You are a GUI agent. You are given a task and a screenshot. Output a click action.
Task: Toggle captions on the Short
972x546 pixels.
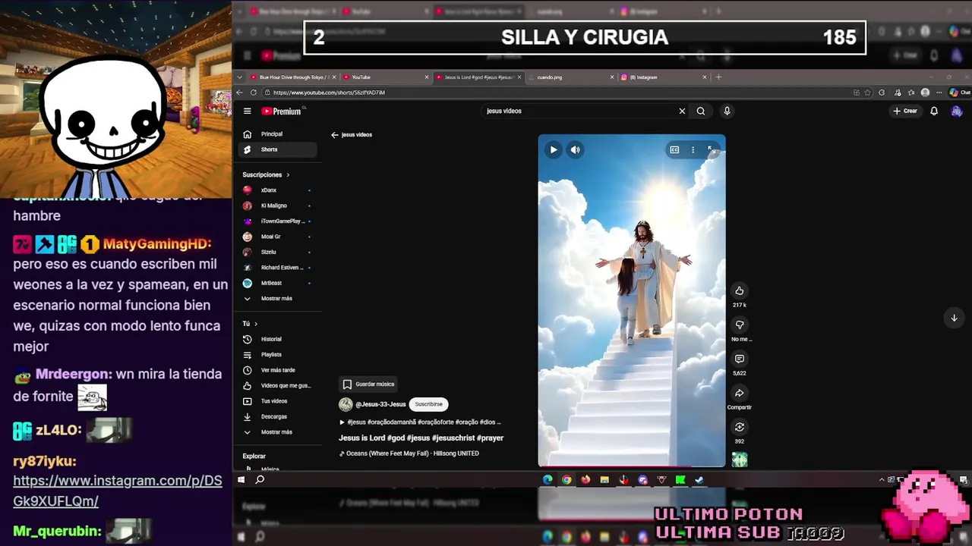(674, 150)
